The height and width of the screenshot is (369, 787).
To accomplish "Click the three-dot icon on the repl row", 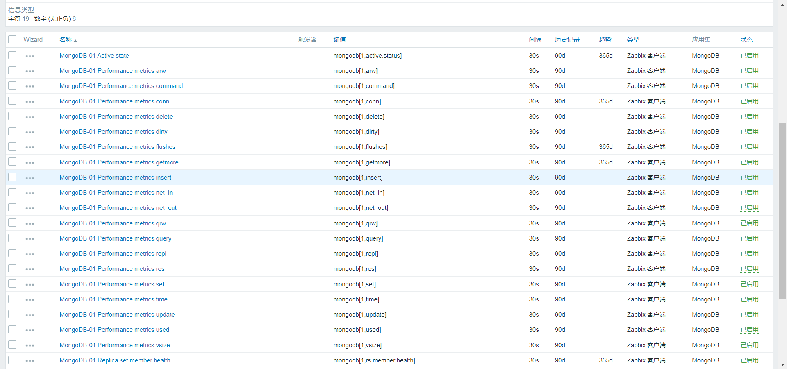I will click(x=30, y=254).
